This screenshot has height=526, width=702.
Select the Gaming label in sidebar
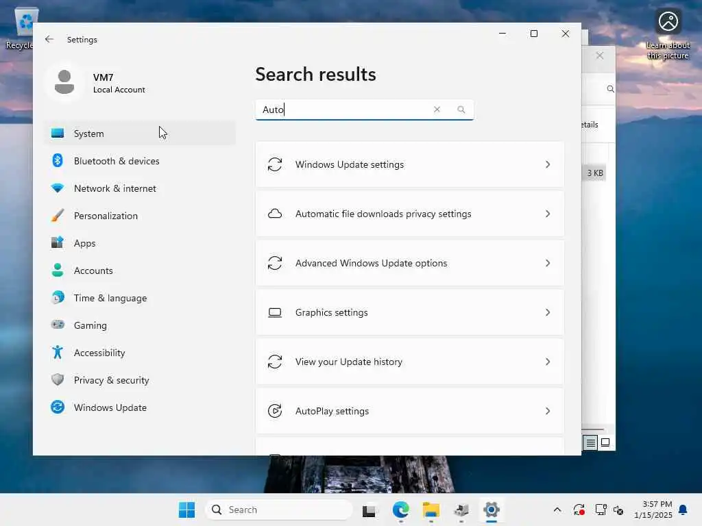[90, 325]
